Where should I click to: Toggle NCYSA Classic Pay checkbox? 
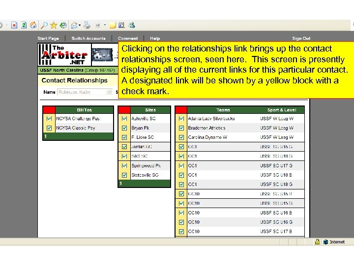pos(49,128)
